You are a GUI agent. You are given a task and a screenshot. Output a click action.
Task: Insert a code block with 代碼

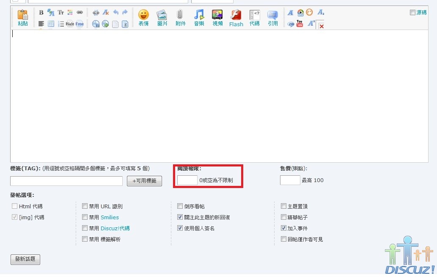coord(254,18)
